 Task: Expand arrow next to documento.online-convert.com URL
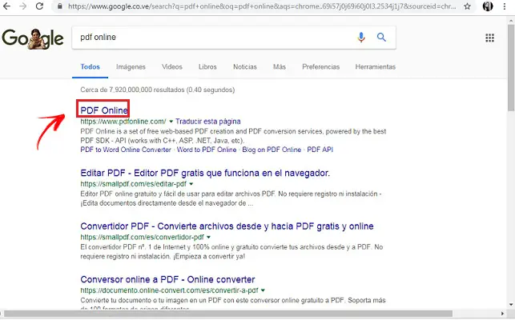(x=263, y=290)
